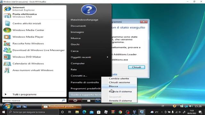Open the Windows 10 Start button
The width and height of the screenshot is (205, 115).
[x=4, y=112]
